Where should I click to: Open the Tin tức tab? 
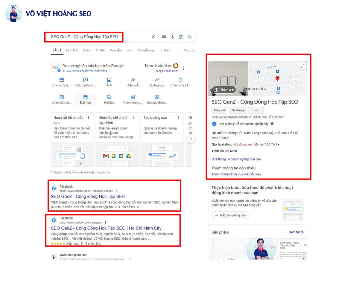100,50
